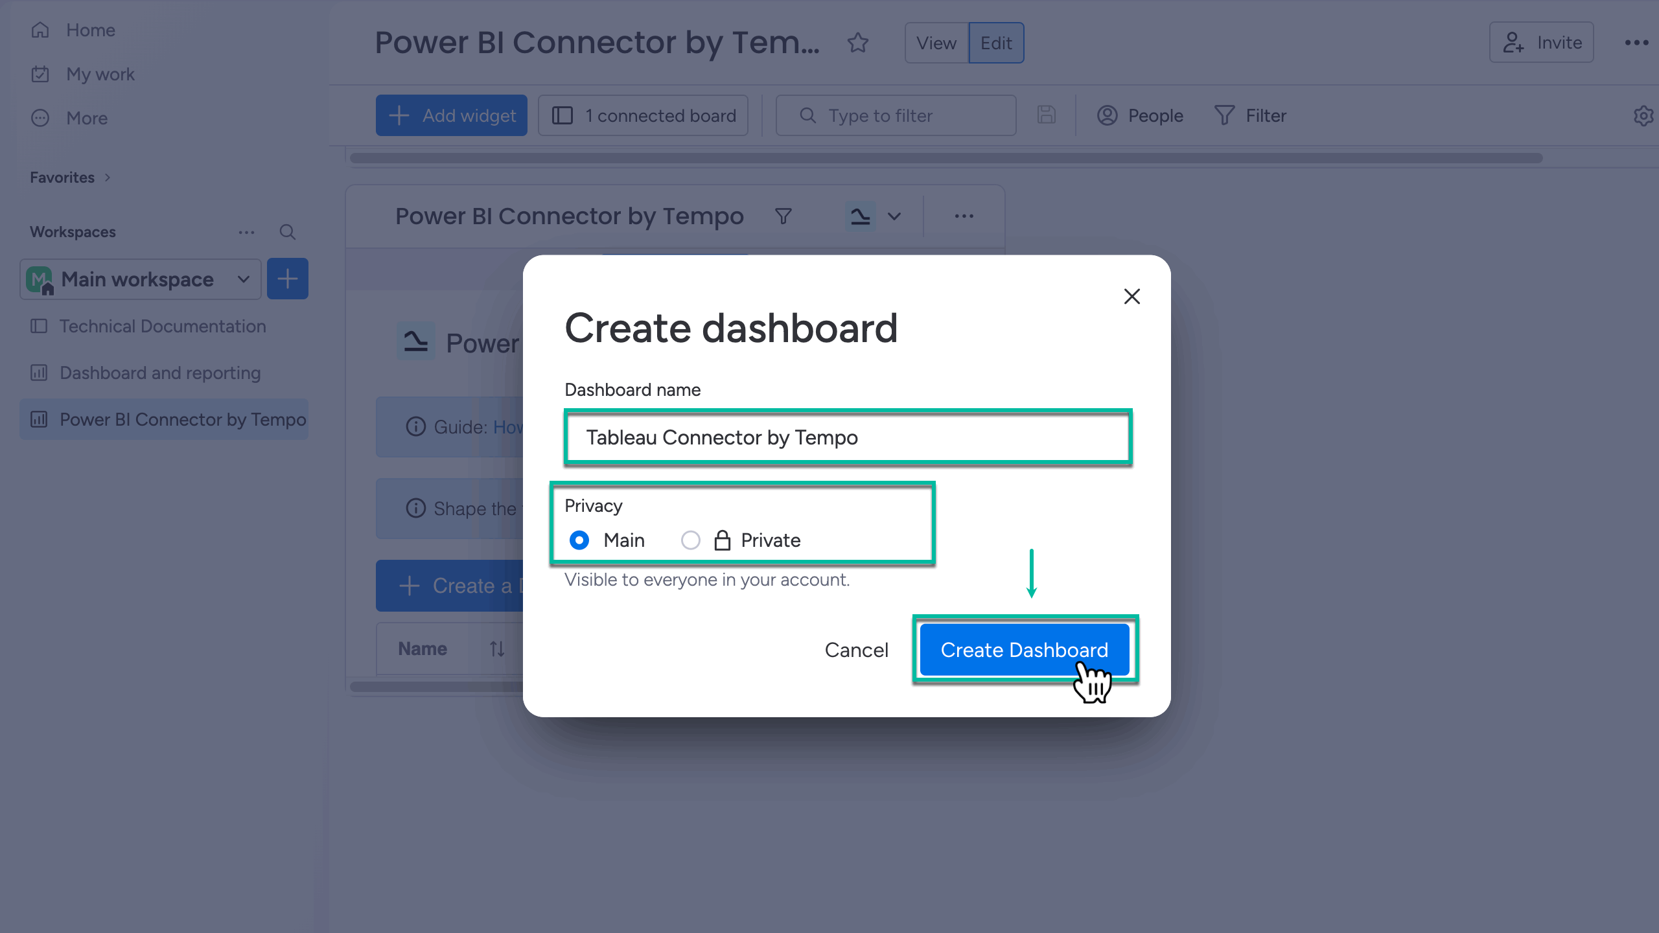Click the save icon in the toolbar

pyautogui.click(x=1045, y=115)
